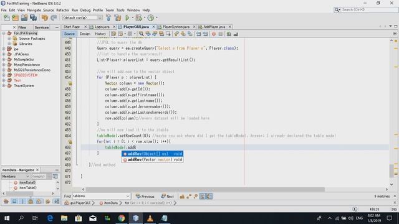This screenshot has width=399, height=224.
Task: Switch to the PlayerSystem.java tab
Action: [x=176, y=27]
